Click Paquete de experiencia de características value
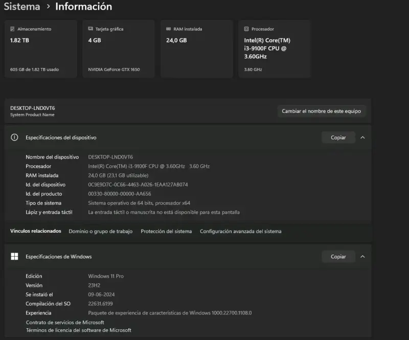 pyautogui.click(x=170, y=313)
